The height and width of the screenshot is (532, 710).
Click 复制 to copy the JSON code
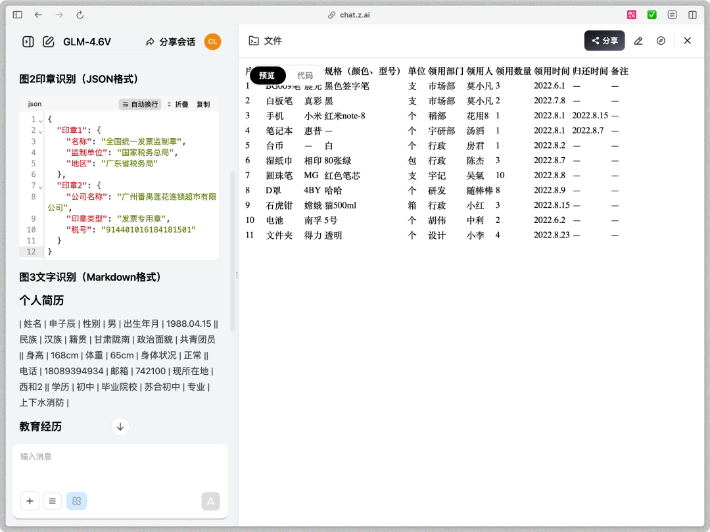click(203, 105)
